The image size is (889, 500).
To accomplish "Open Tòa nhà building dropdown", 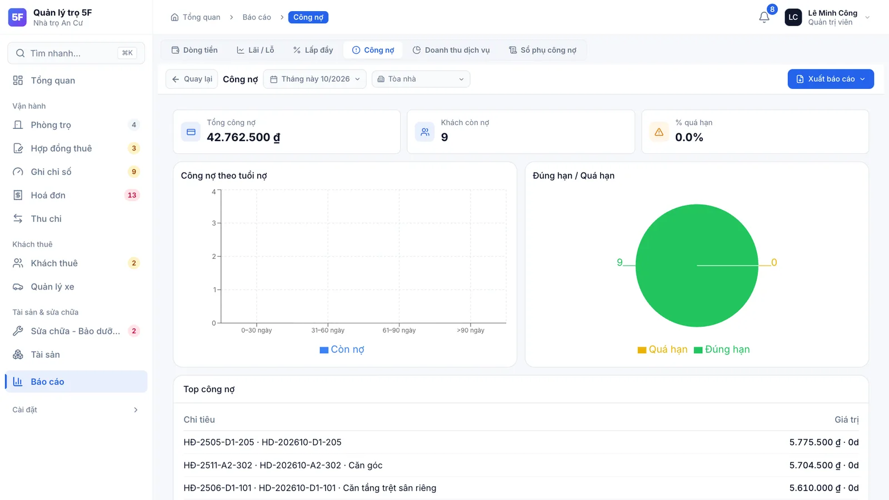I will (x=421, y=79).
